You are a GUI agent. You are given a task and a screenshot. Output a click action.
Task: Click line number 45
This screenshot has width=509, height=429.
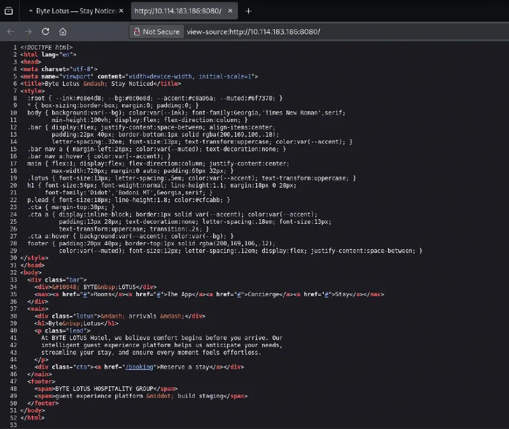pos(13,367)
